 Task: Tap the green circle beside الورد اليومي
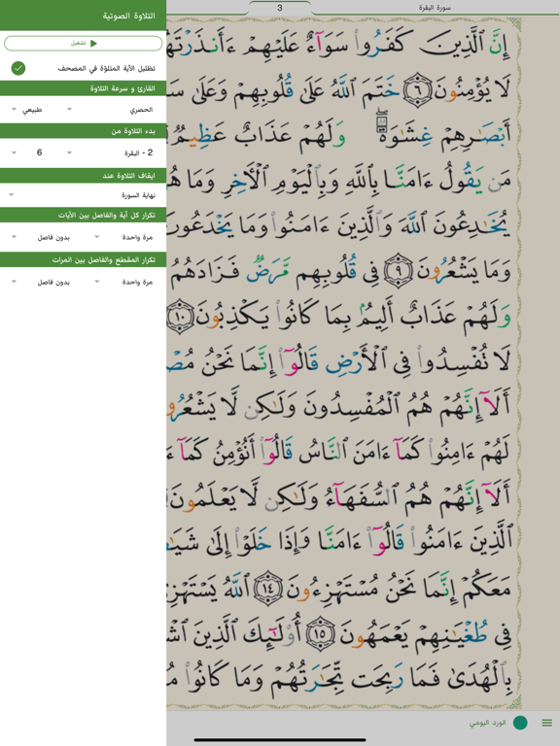520,723
